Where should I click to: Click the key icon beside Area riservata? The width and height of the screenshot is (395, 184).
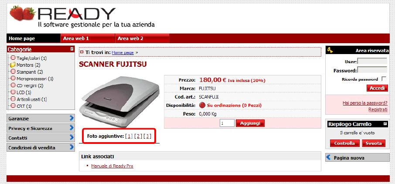330,51
